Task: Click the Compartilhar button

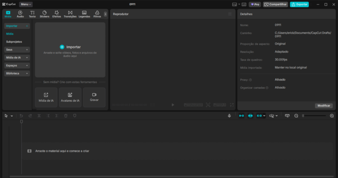Action: (276, 4)
